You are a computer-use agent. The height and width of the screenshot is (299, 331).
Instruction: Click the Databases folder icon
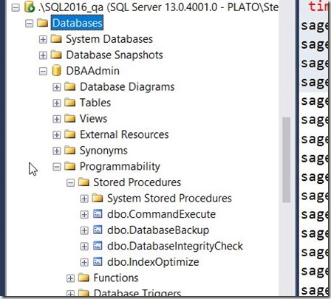tap(42, 23)
